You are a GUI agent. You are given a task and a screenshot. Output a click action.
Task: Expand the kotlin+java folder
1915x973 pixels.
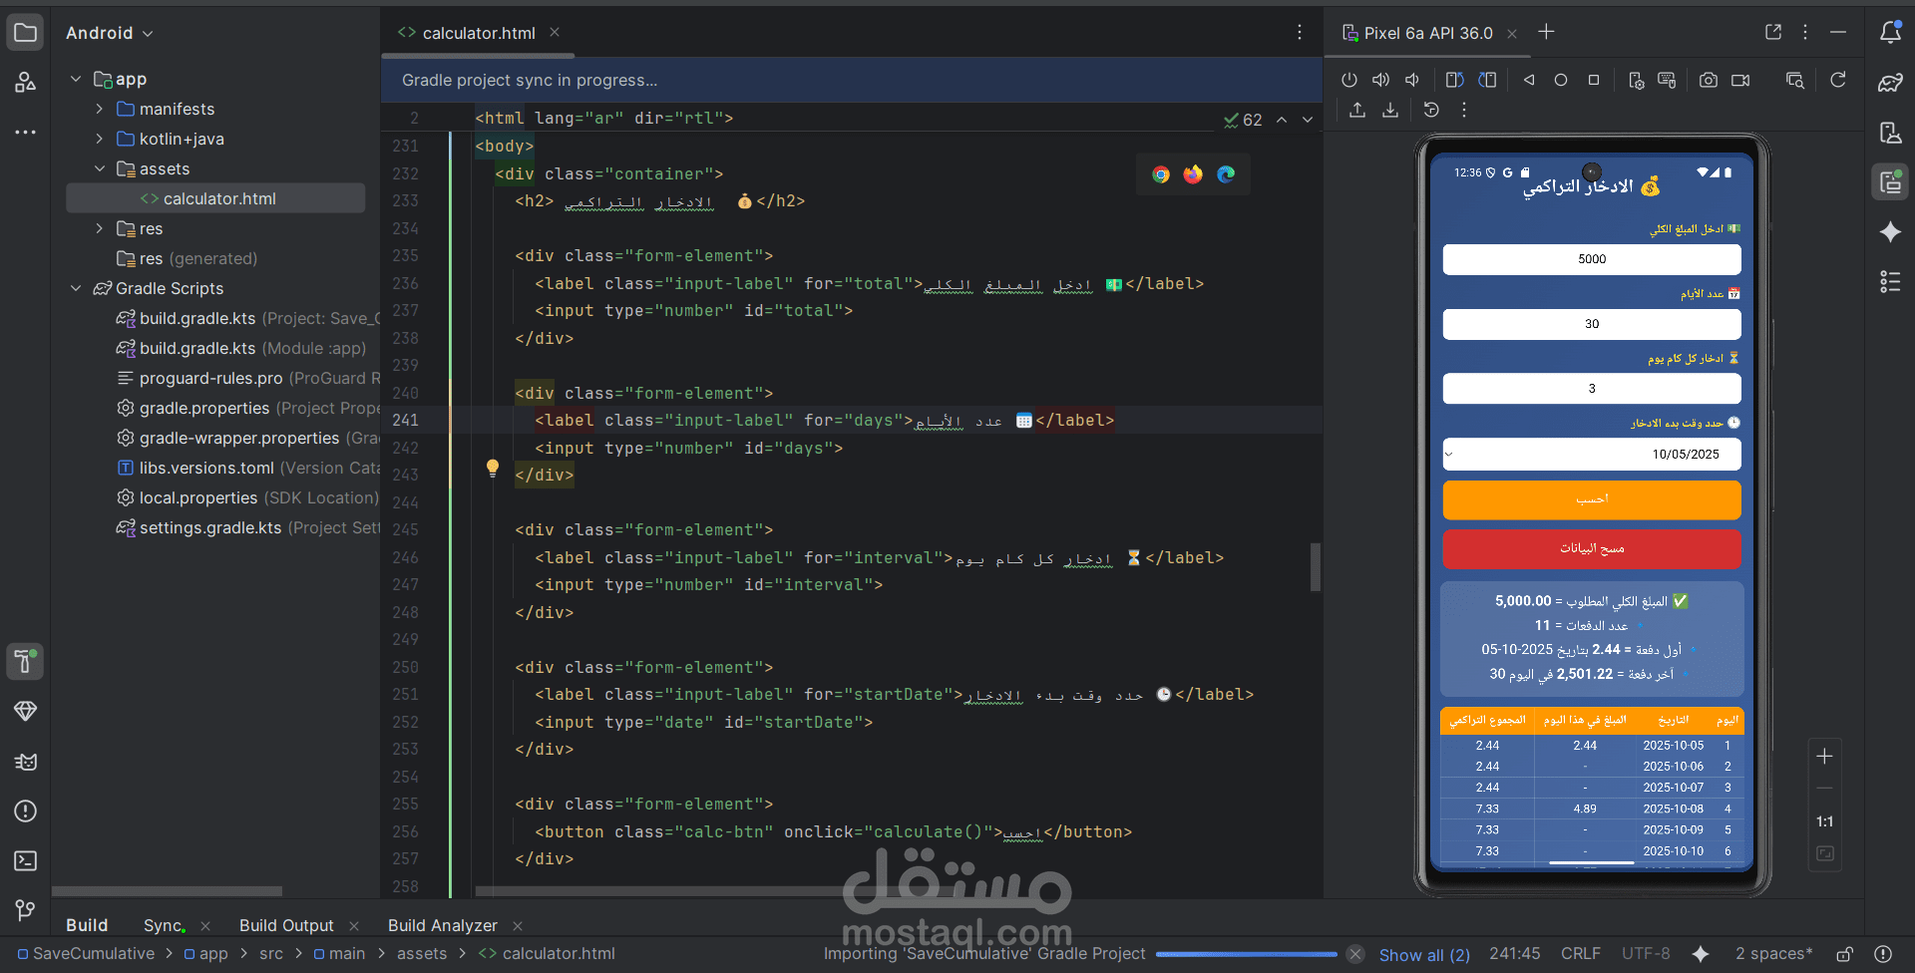point(100,139)
